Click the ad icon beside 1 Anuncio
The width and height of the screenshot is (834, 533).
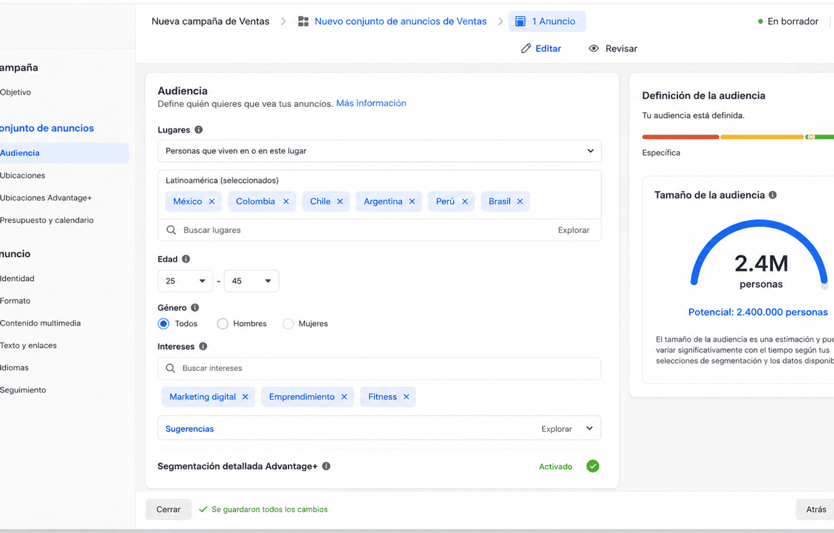coord(520,21)
